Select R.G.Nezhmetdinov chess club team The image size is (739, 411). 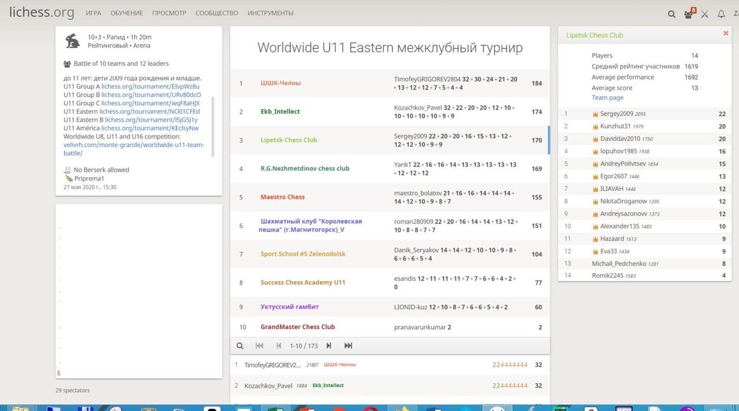(305, 169)
